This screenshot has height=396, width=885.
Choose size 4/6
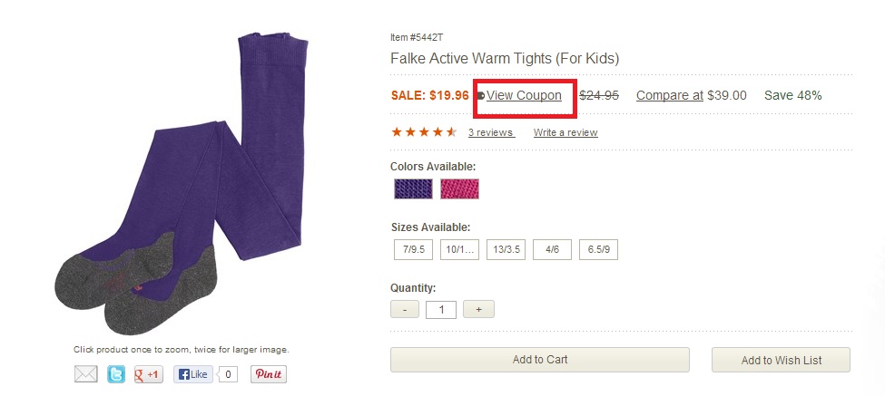tap(552, 250)
